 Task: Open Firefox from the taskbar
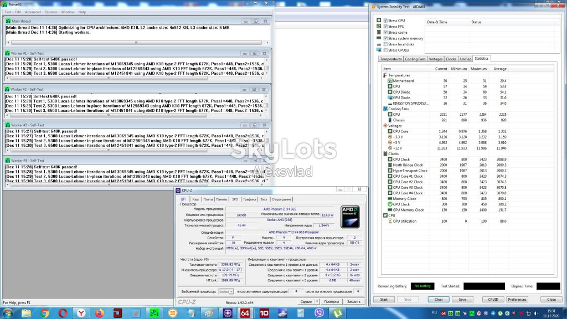100,313
